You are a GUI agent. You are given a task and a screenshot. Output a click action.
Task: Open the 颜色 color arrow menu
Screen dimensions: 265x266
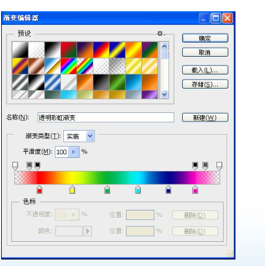tap(88, 231)
